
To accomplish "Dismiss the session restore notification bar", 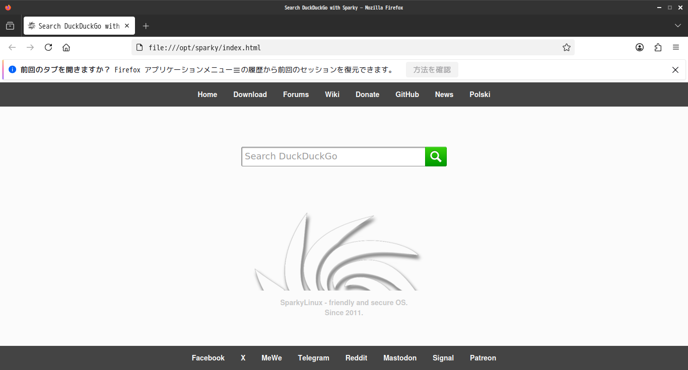I will coord(675,70).
